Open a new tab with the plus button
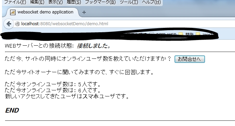Viewport: 235px width, 126px height. [x=84, y=12]
